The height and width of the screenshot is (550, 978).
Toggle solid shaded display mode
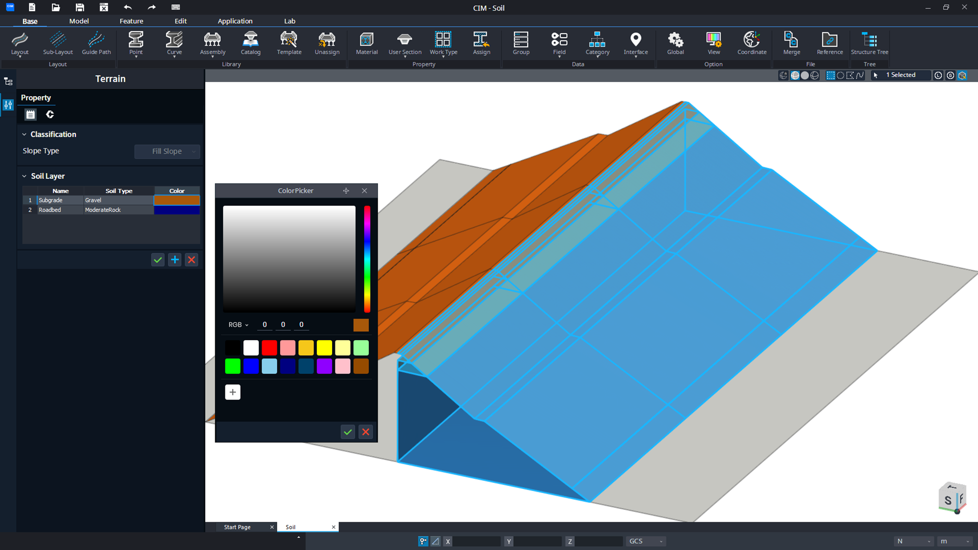[x=805, y=75]
